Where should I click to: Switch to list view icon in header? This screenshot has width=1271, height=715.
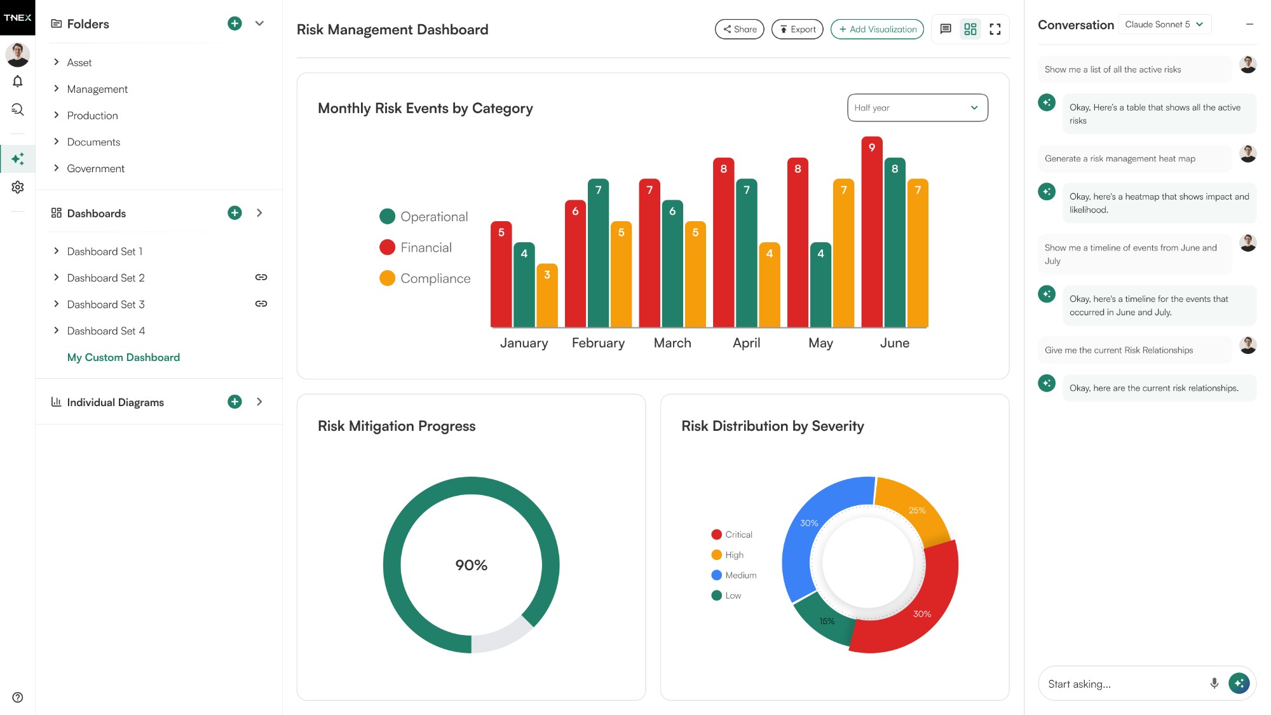pos(946,29)
